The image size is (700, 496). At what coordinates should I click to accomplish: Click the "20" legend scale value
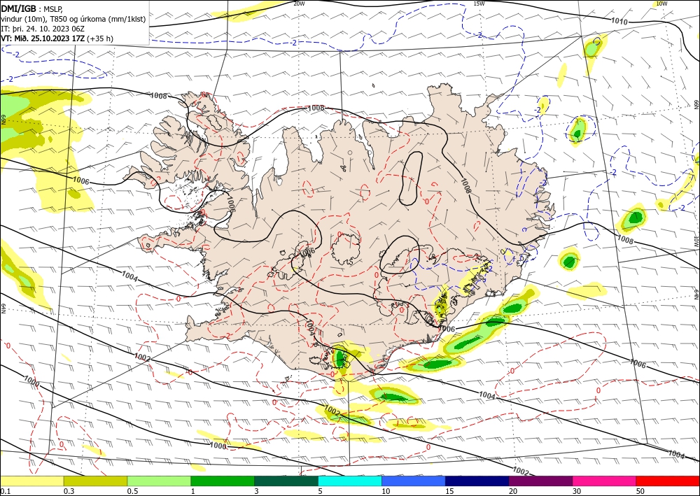click(x=513, y=491)
